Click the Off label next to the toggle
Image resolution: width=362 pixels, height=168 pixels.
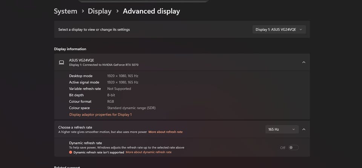tap(283, 148)
